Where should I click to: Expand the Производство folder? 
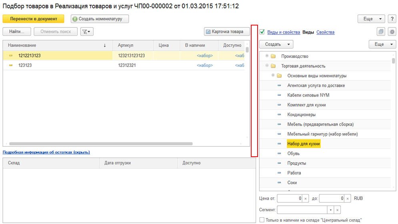tap(267, 56)
